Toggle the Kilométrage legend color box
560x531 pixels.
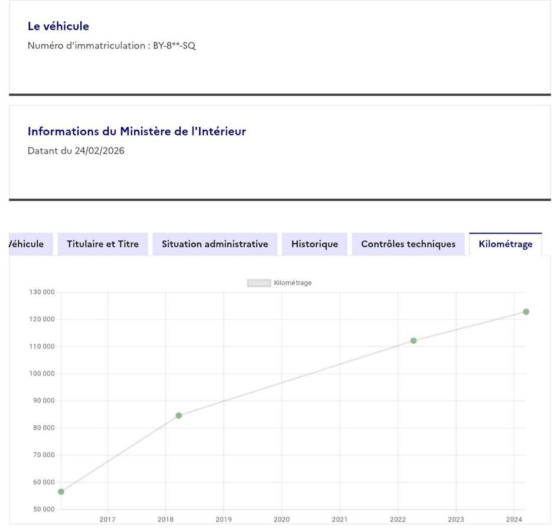[x=259, y=283]
